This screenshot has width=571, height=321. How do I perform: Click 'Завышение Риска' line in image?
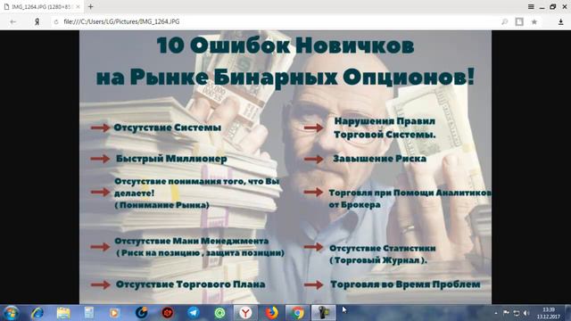tap(379, 159)
